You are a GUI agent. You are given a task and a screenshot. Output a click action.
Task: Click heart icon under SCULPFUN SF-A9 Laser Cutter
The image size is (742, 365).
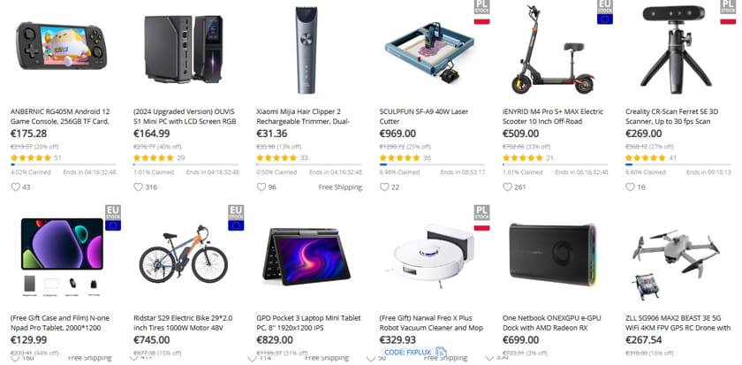coord(384,187)
